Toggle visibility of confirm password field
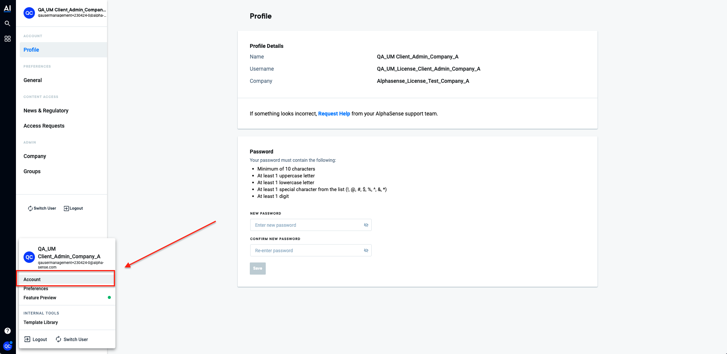Screen dimensions: 727x354 pyautogui.click(x=366, y=250)
